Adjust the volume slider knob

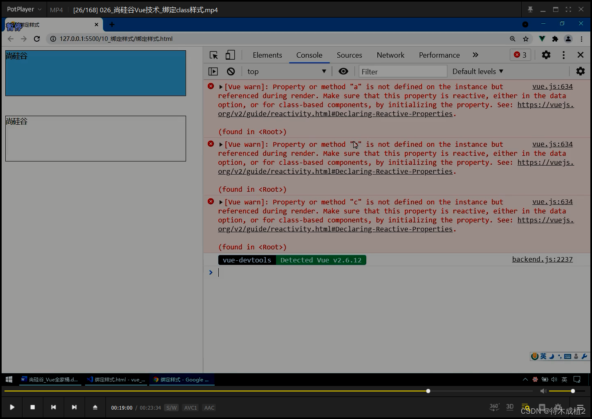[x=573, y=391]
